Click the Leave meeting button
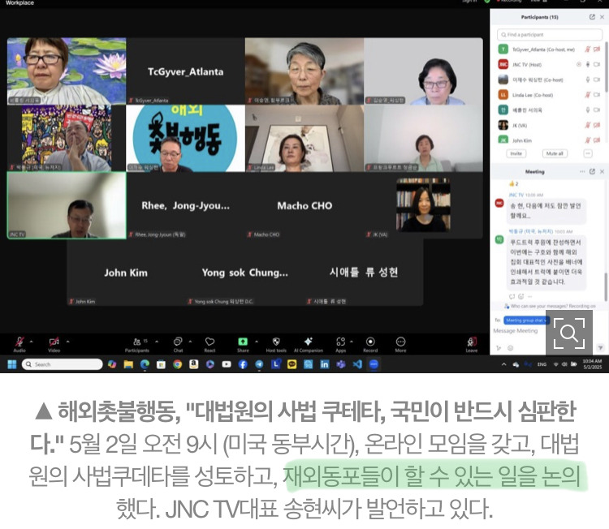609x529 pixels. tap(472, 344)
